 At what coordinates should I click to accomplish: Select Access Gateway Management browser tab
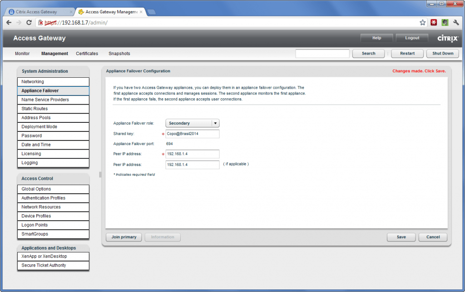[110, 12]
